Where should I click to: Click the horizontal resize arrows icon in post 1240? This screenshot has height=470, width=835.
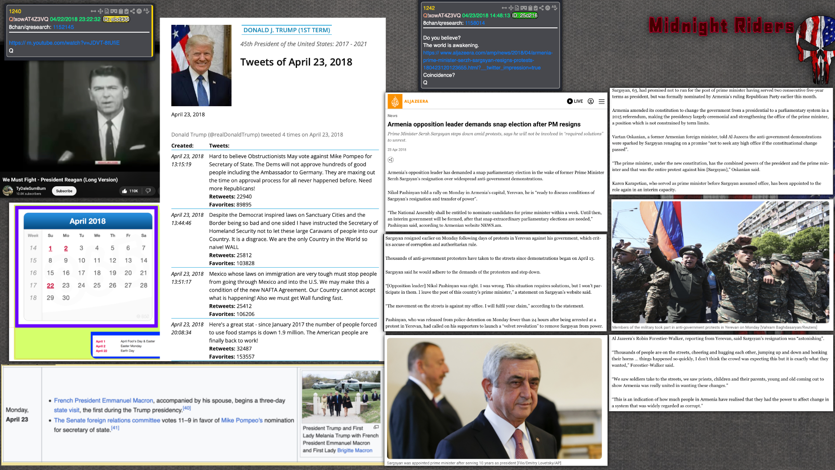(94, 11)
